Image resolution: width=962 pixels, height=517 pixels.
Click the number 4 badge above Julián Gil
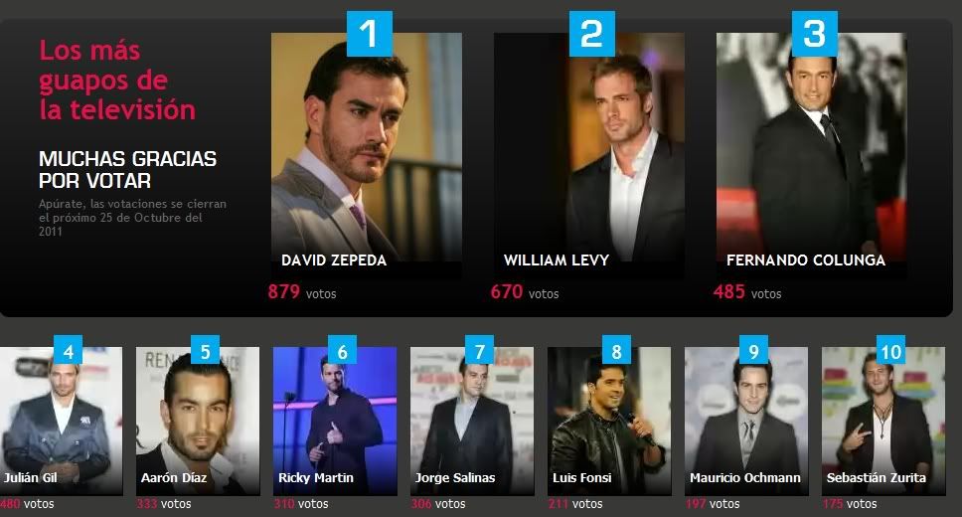click(69, 350)
